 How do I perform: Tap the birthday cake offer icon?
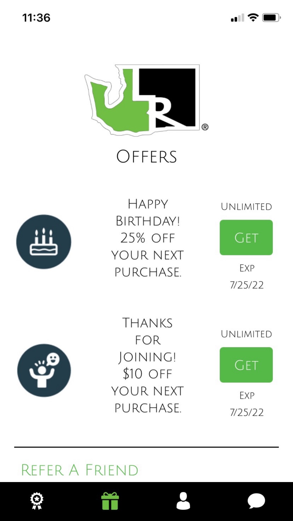pyautogui.click(x=44, y=242)
